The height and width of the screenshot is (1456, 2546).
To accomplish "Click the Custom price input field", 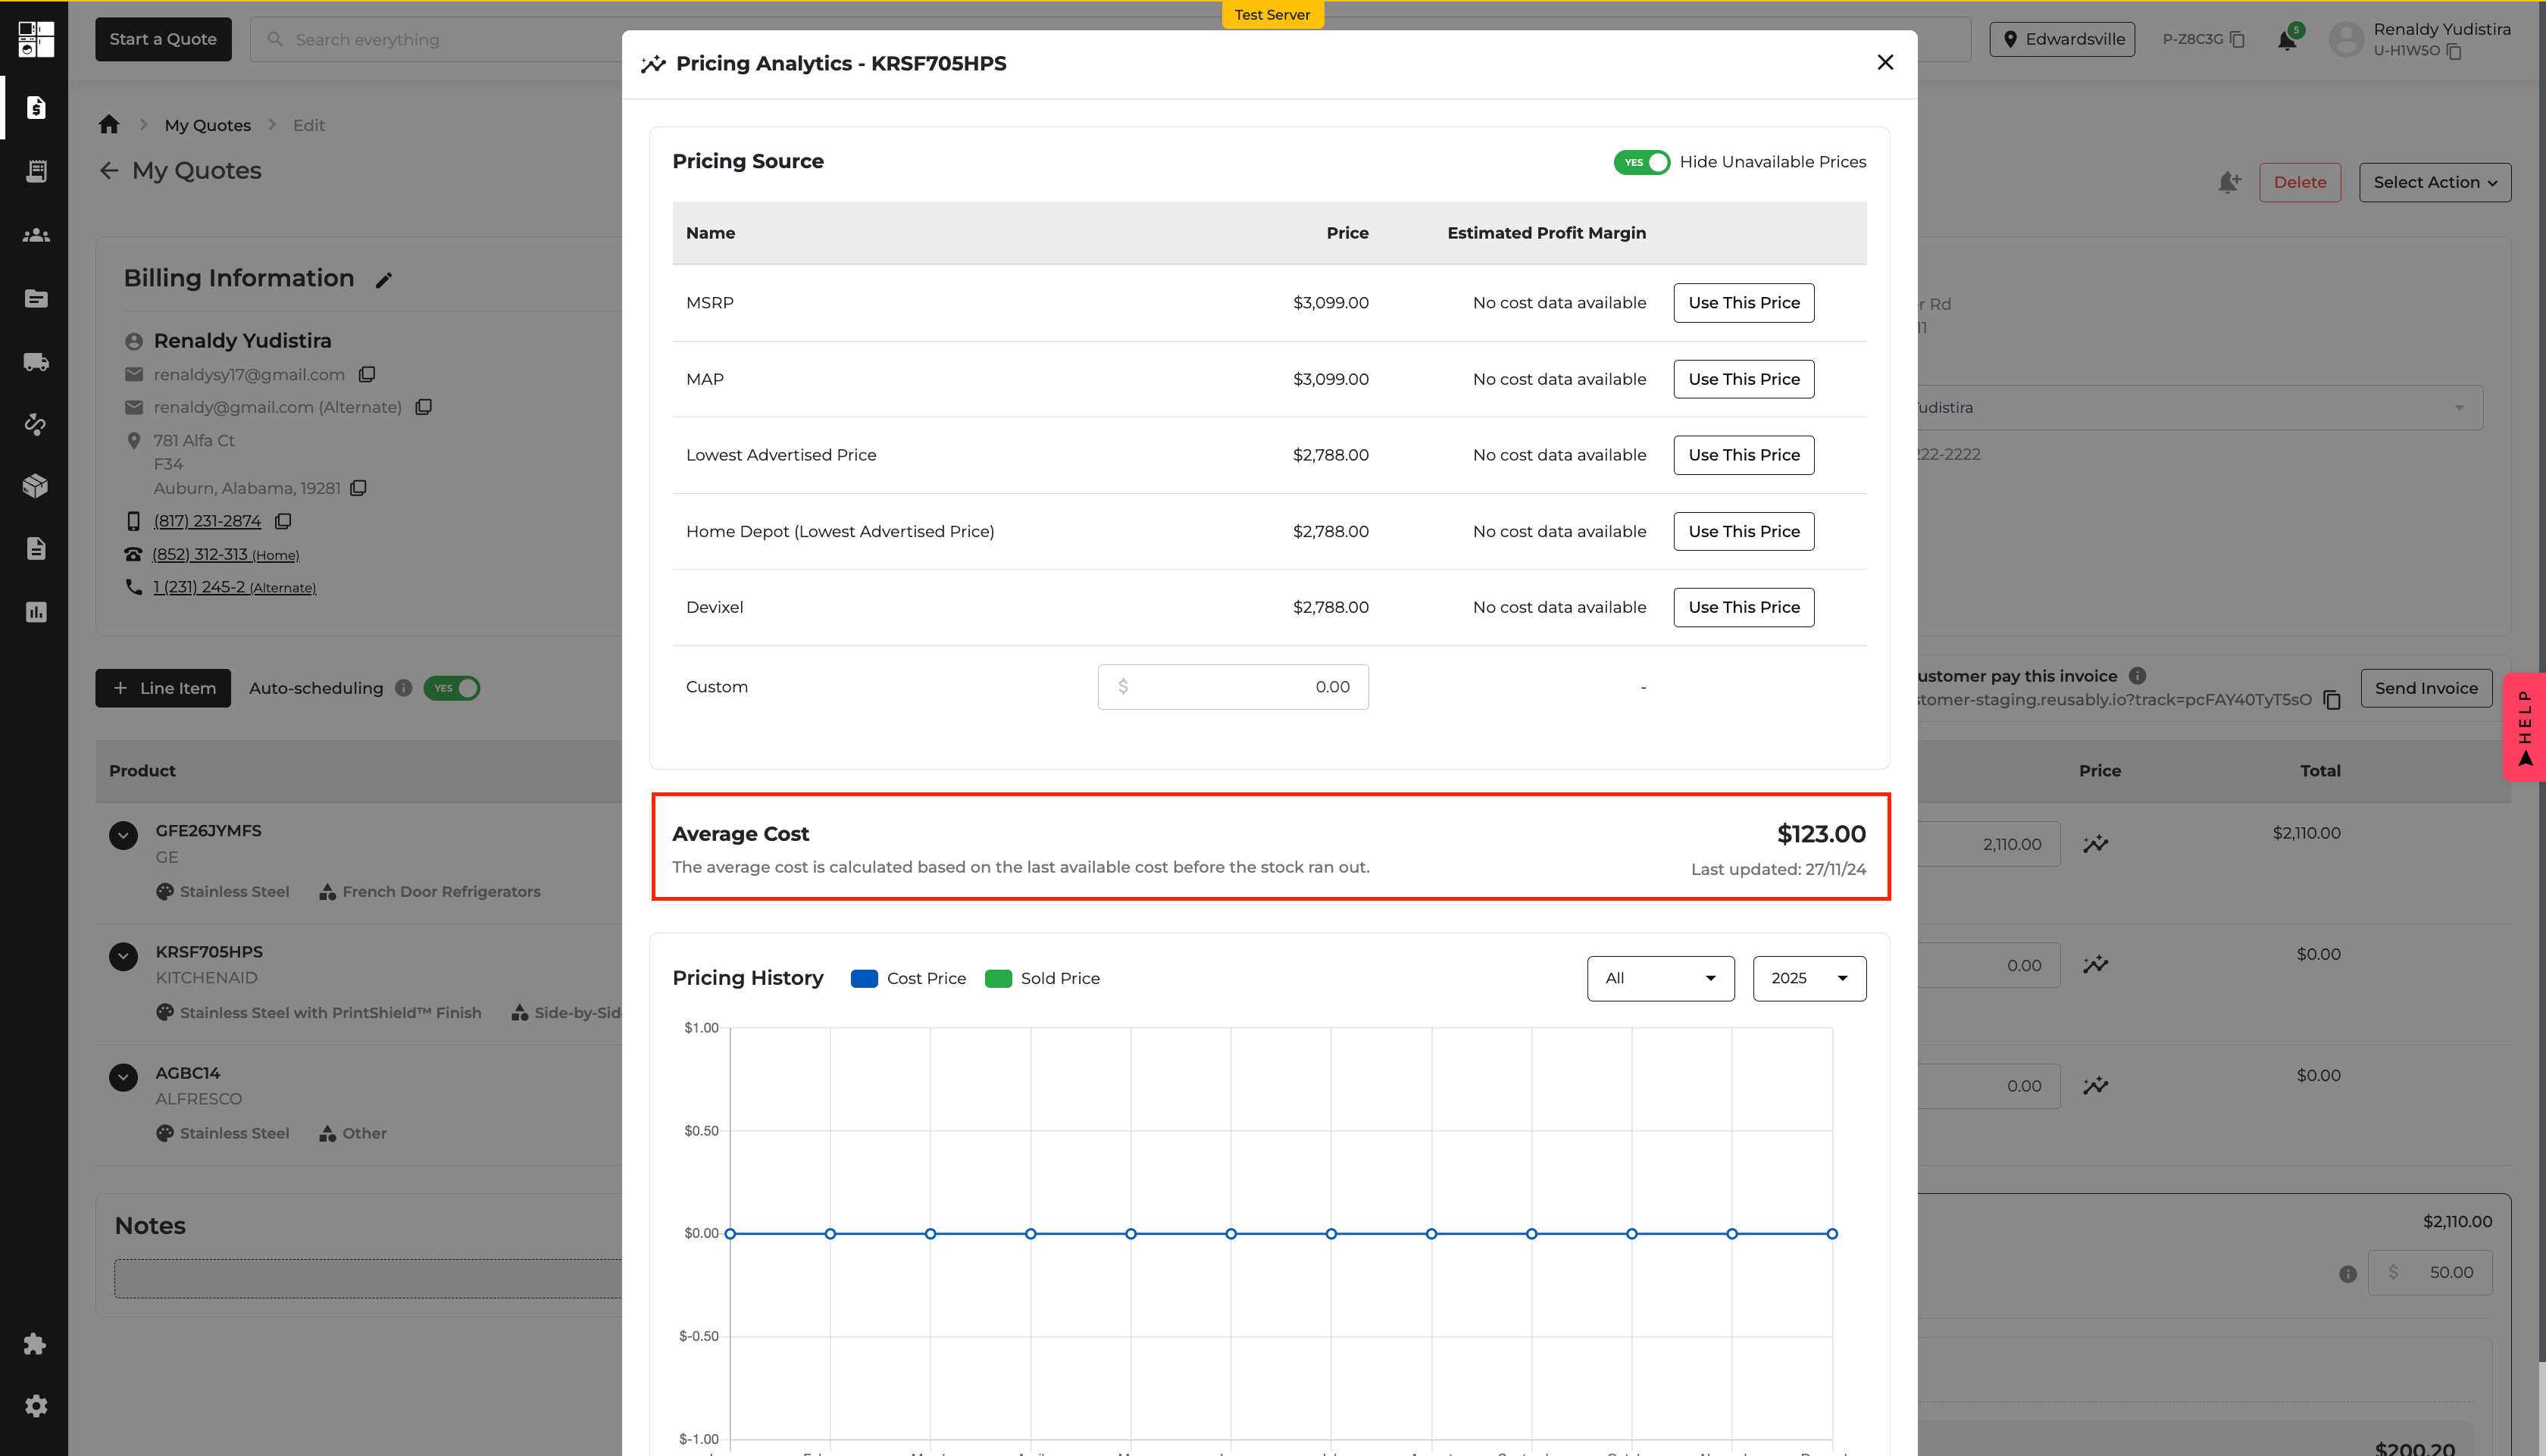I will point(1232,687).
